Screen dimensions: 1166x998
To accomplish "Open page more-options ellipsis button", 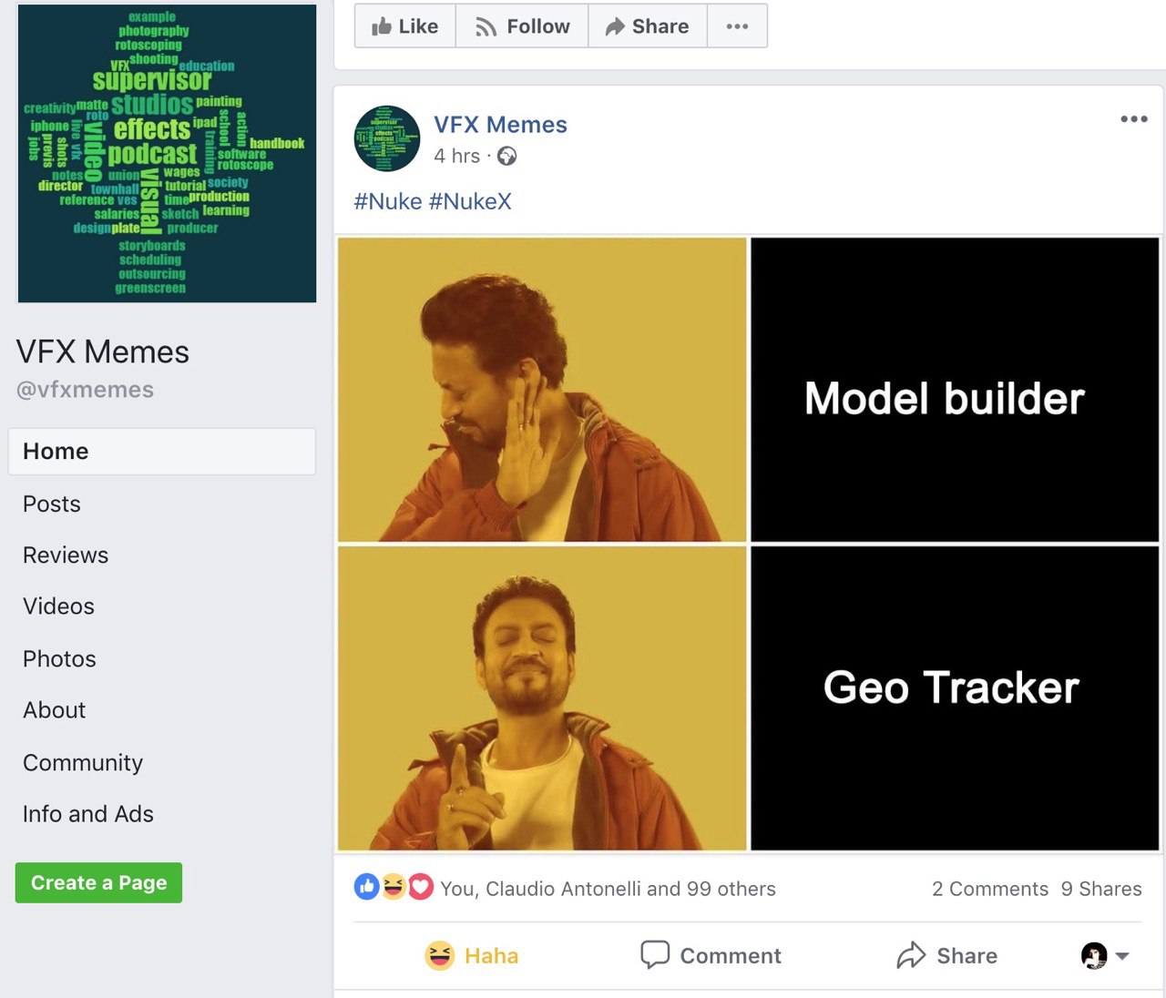I will (737, 26).
